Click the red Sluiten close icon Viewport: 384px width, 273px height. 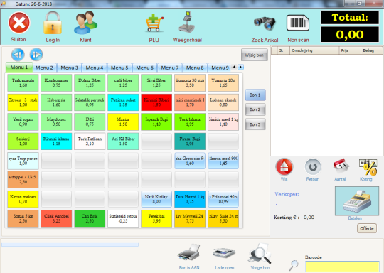tap(19, 23)
